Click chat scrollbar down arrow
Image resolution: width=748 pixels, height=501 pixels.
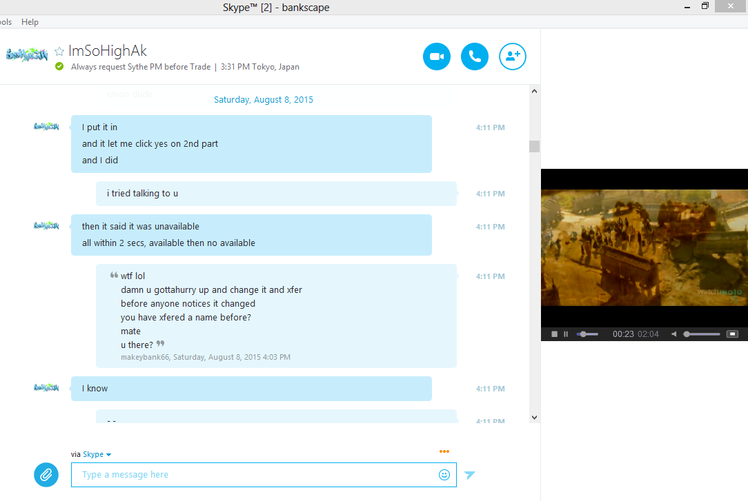point(534,417)
